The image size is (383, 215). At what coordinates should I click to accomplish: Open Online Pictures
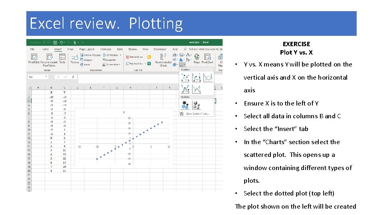coord(91,55)
